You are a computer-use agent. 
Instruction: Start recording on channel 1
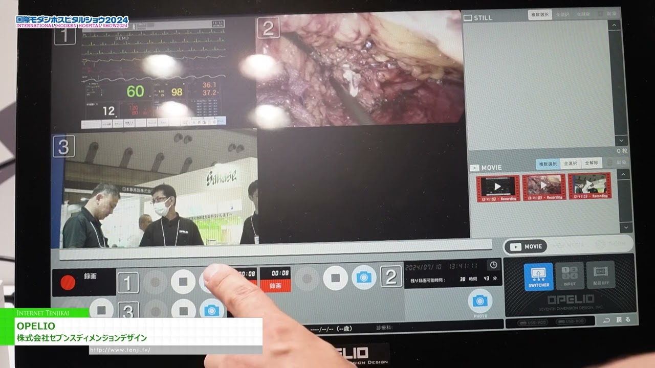coord(155,282)
